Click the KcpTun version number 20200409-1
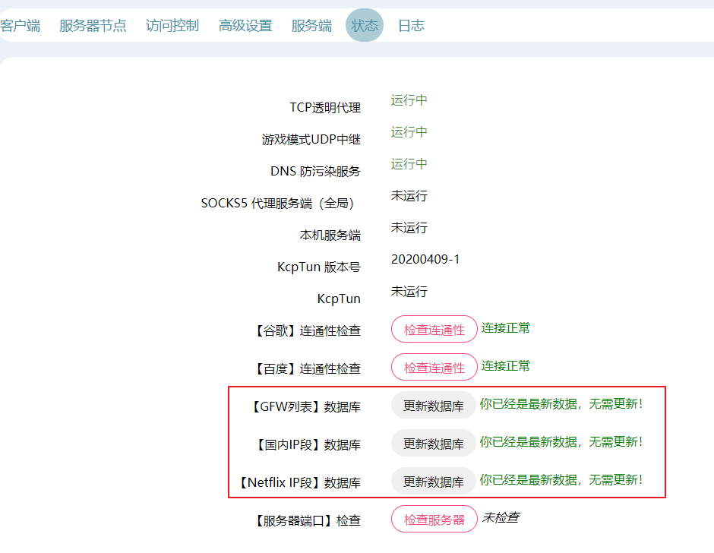 tap(425, 260)
